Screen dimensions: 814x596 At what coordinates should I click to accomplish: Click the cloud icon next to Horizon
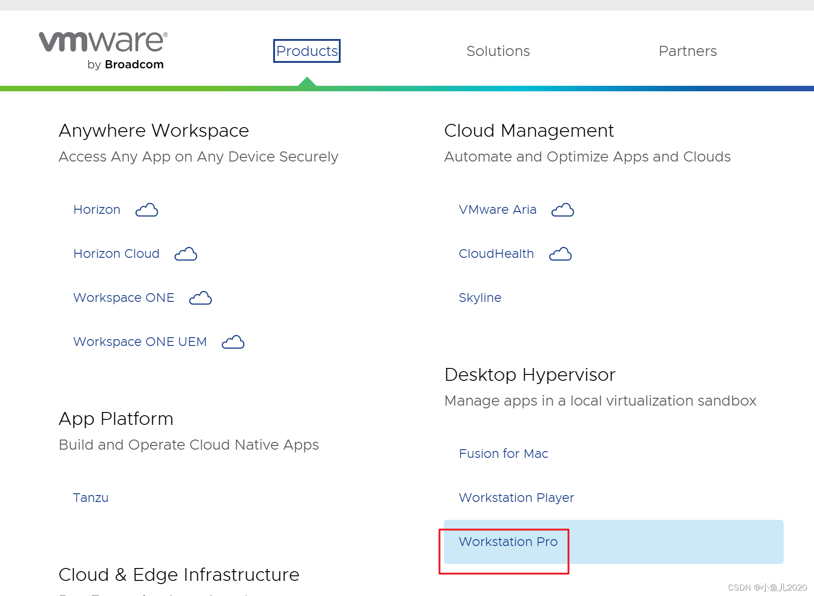[147, 210]
